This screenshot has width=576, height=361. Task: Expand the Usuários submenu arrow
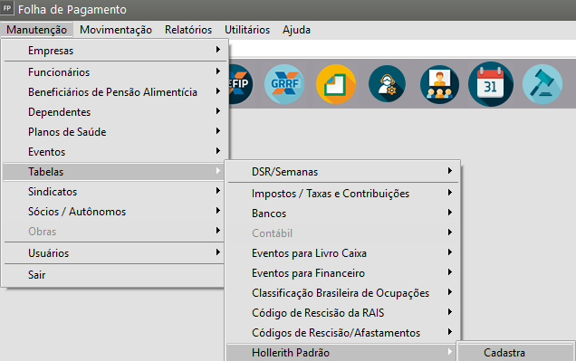(x=218, y=252)
